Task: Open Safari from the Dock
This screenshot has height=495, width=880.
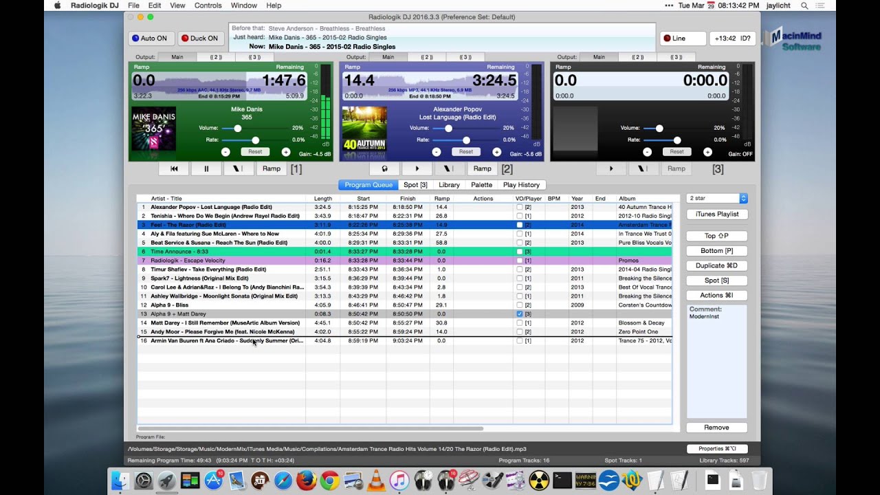Action: pyautogui.click(x=283, y=480)
